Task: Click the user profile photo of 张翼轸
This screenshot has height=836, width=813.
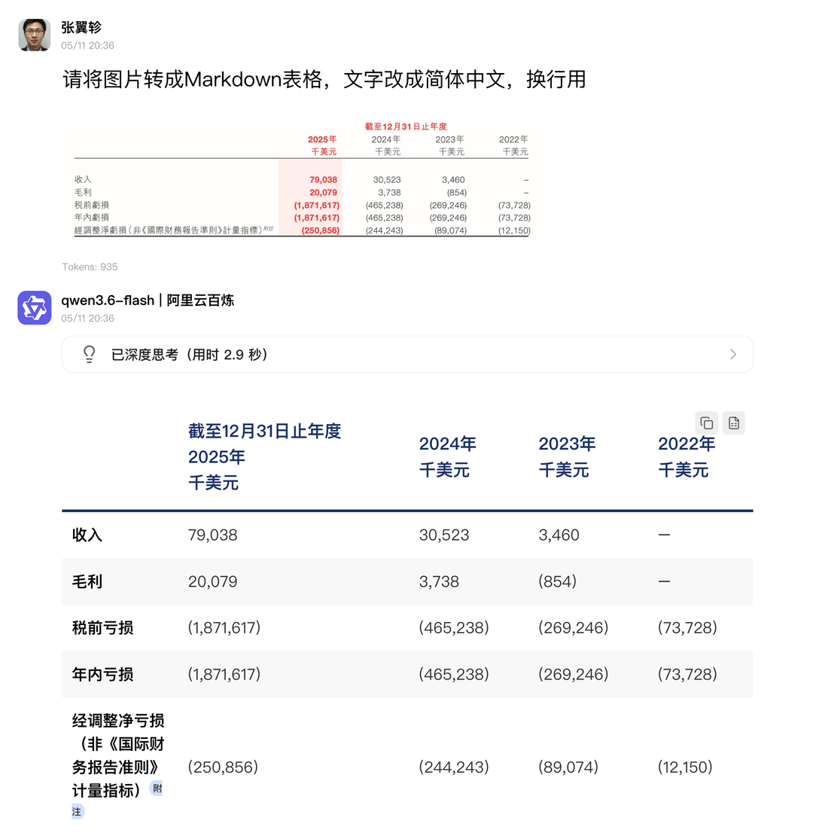Action: click(x=35, y=35)
